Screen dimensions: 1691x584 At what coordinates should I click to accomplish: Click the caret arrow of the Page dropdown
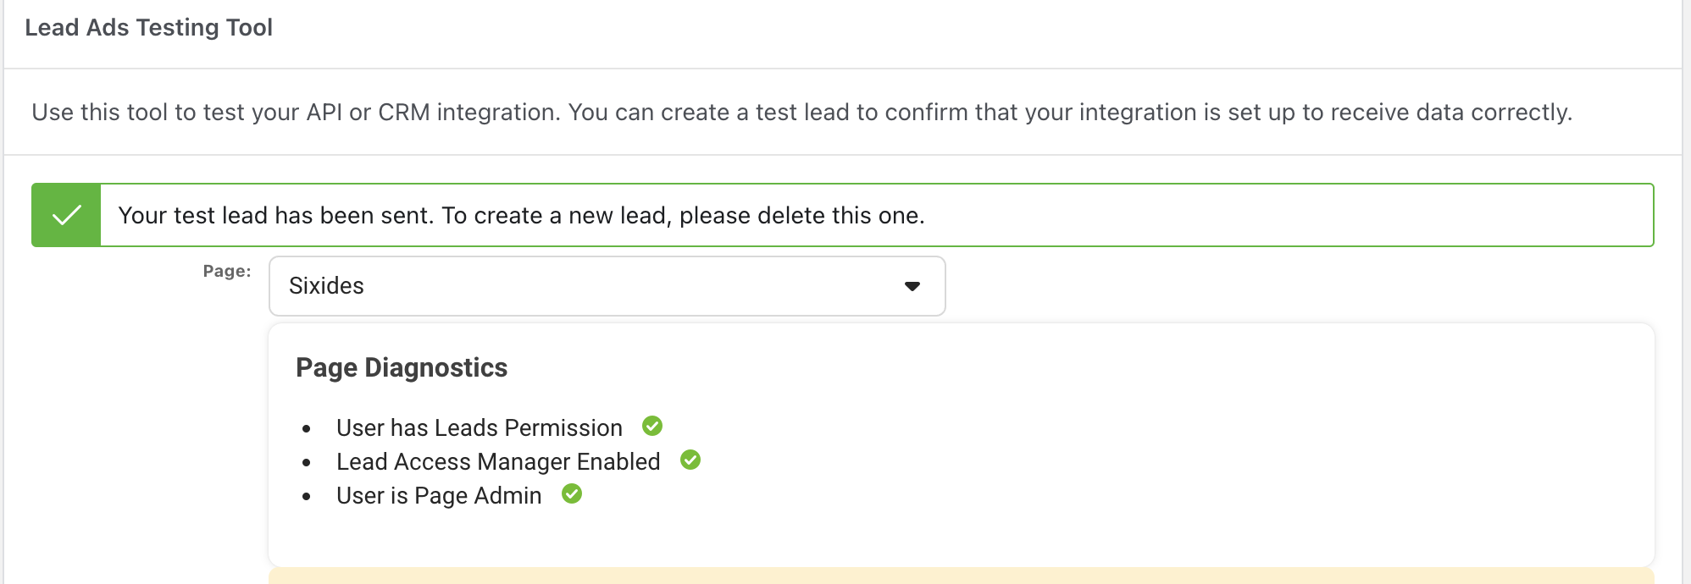pos(912,286)
